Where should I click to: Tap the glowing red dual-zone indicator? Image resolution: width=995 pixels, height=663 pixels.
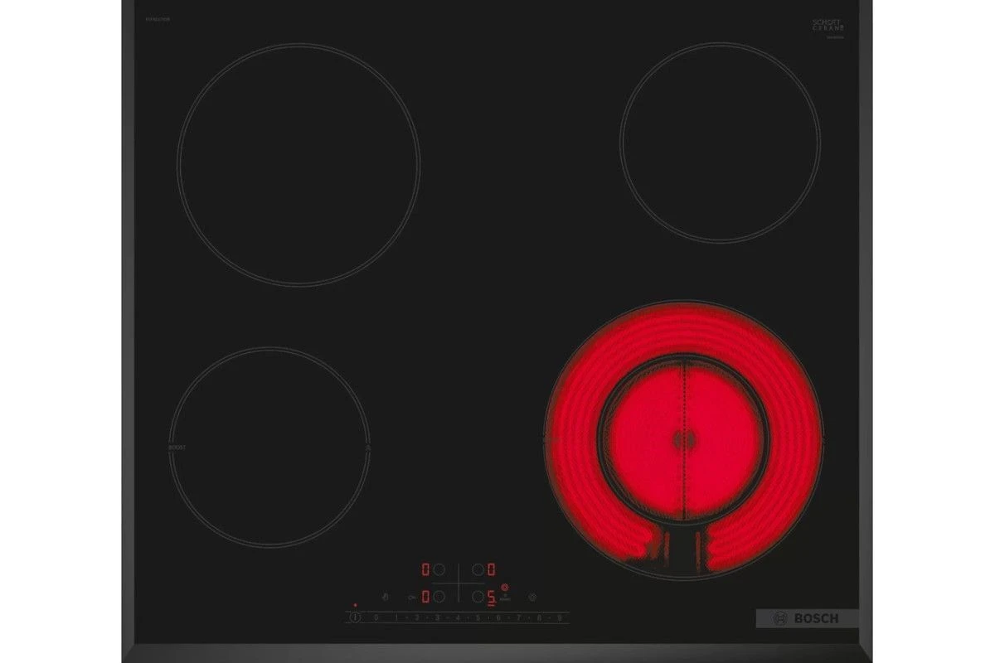point(505,587)
